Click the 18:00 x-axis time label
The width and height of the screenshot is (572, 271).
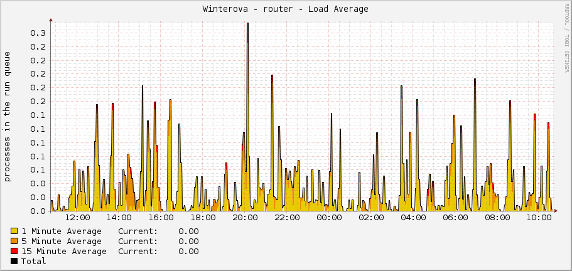point(203,218)
